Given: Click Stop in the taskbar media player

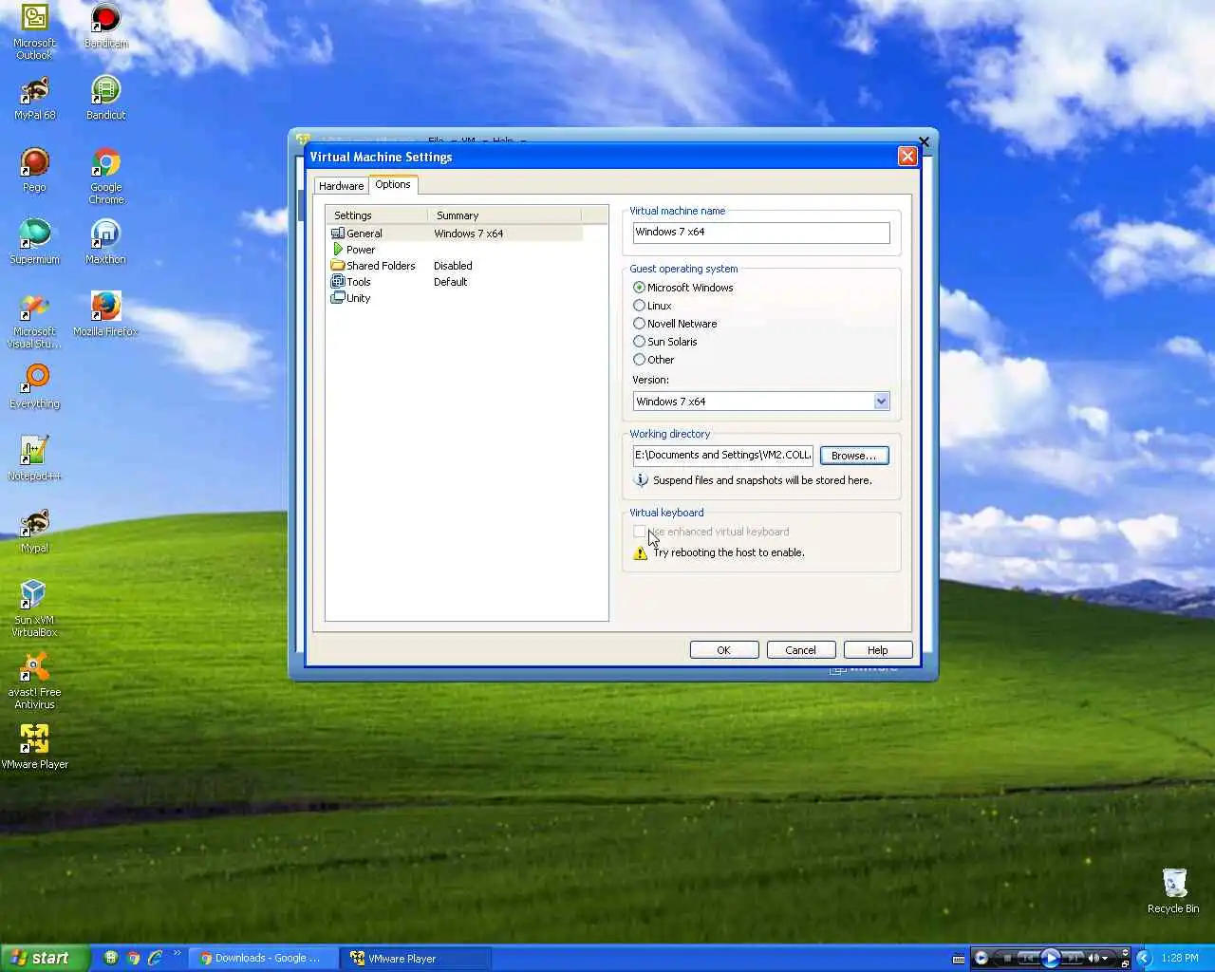Looking at the screenshot, I should (x=1007, y=959).
